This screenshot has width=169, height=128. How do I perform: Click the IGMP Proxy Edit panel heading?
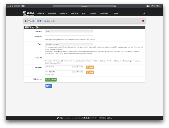pyautogui.click(x=32, y=27)
